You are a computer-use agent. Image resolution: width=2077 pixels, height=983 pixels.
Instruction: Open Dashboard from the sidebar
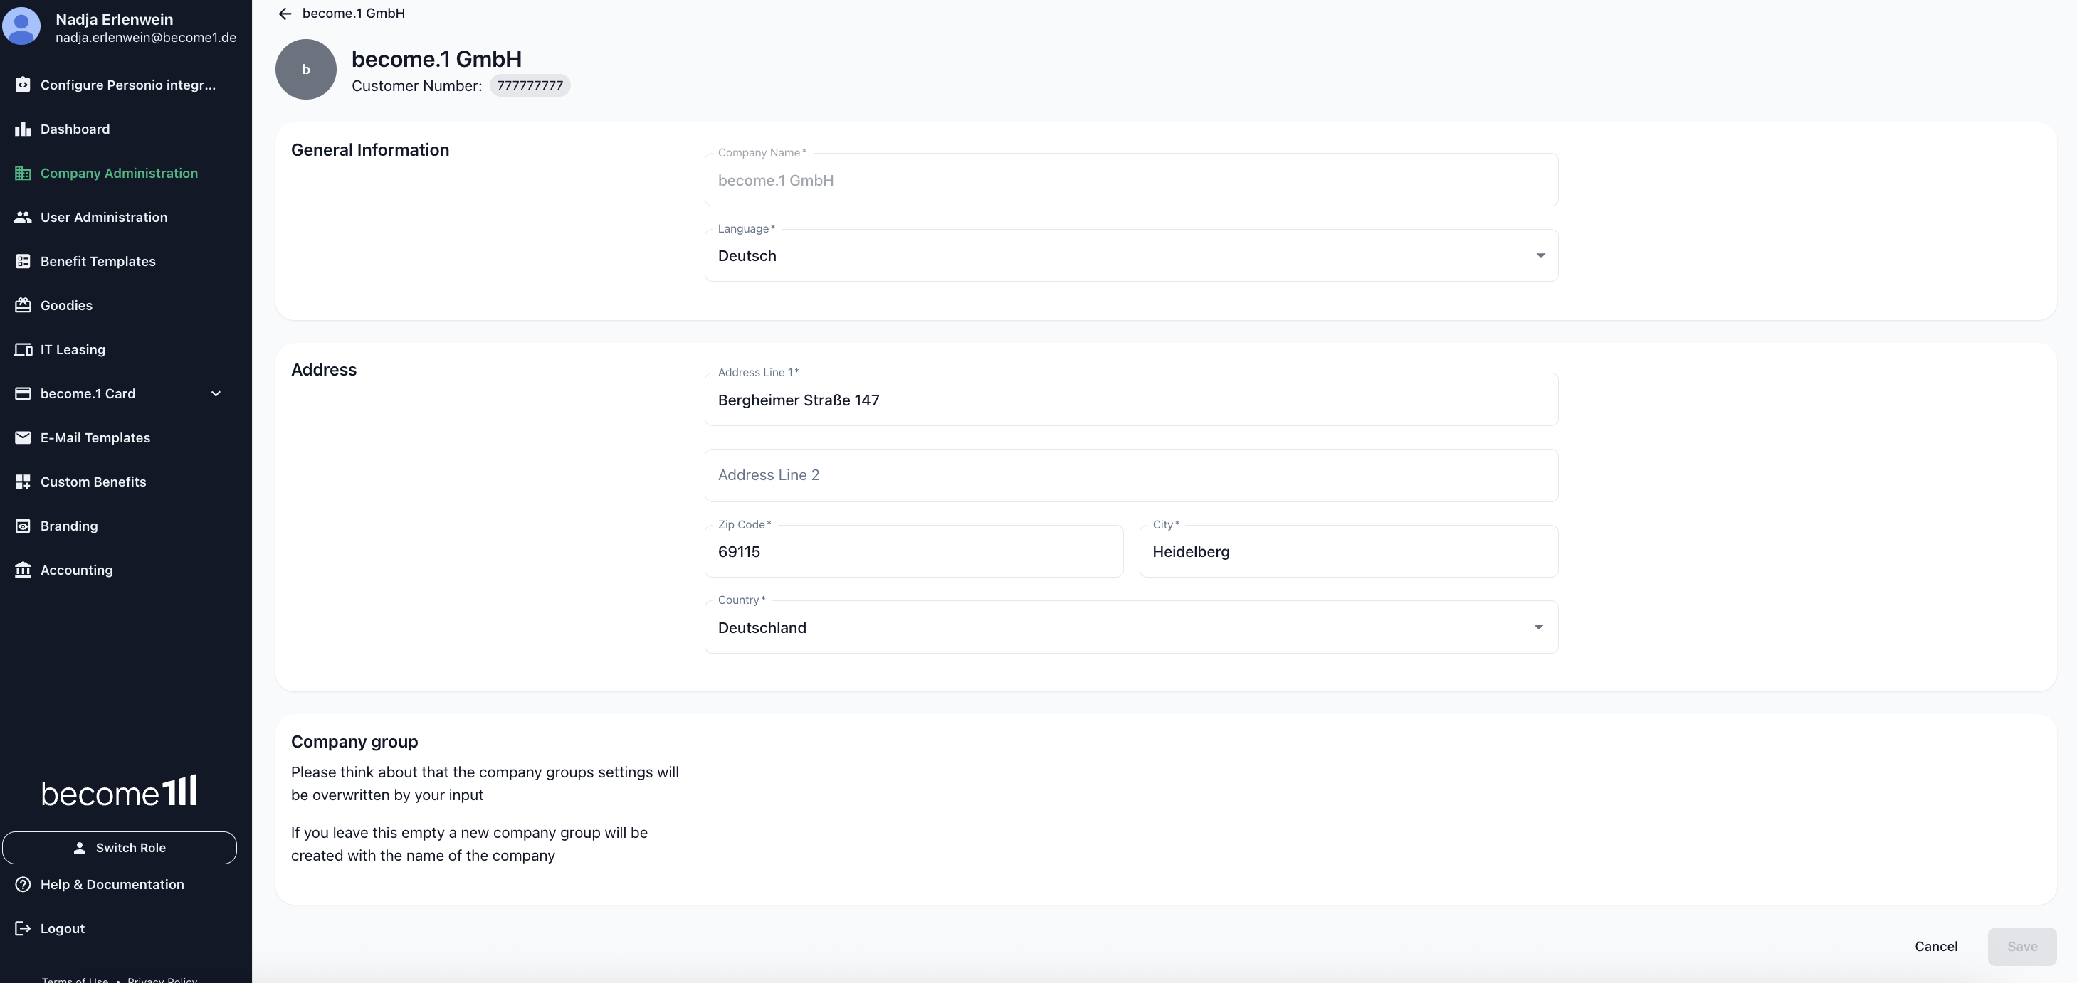click(75, 129)
